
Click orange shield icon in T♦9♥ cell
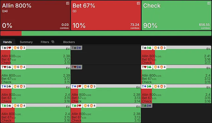point(85,86)
